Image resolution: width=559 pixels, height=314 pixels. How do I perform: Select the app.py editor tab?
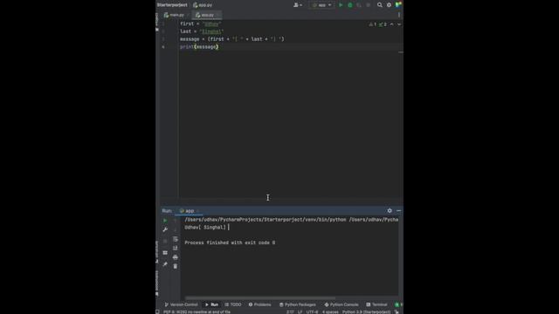click(x=206, y=15)
